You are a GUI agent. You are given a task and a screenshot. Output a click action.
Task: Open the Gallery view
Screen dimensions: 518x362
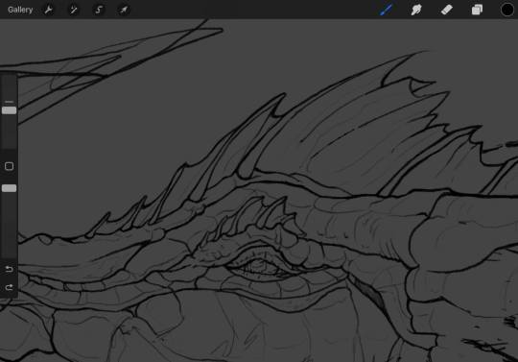click(20, 10)
